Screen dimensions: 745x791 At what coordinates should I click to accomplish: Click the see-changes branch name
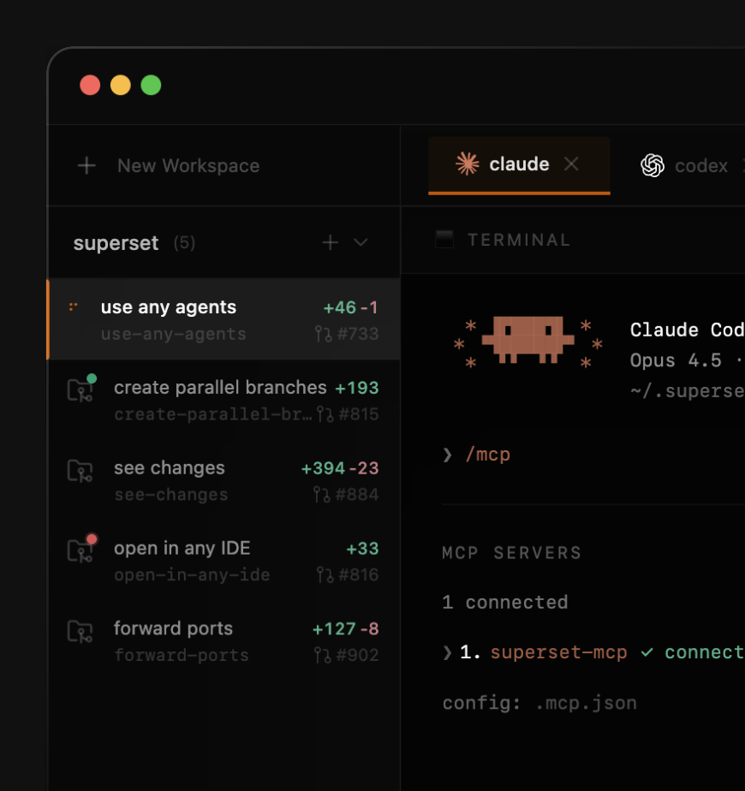171,495
